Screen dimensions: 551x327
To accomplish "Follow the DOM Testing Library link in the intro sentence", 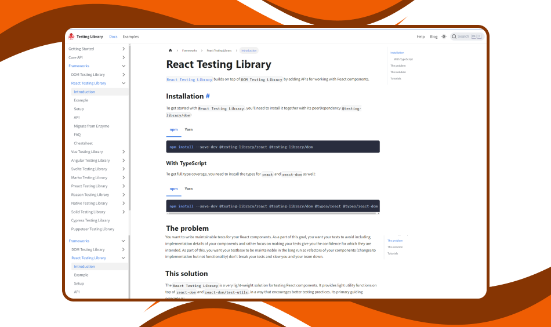I will point(262,80).
